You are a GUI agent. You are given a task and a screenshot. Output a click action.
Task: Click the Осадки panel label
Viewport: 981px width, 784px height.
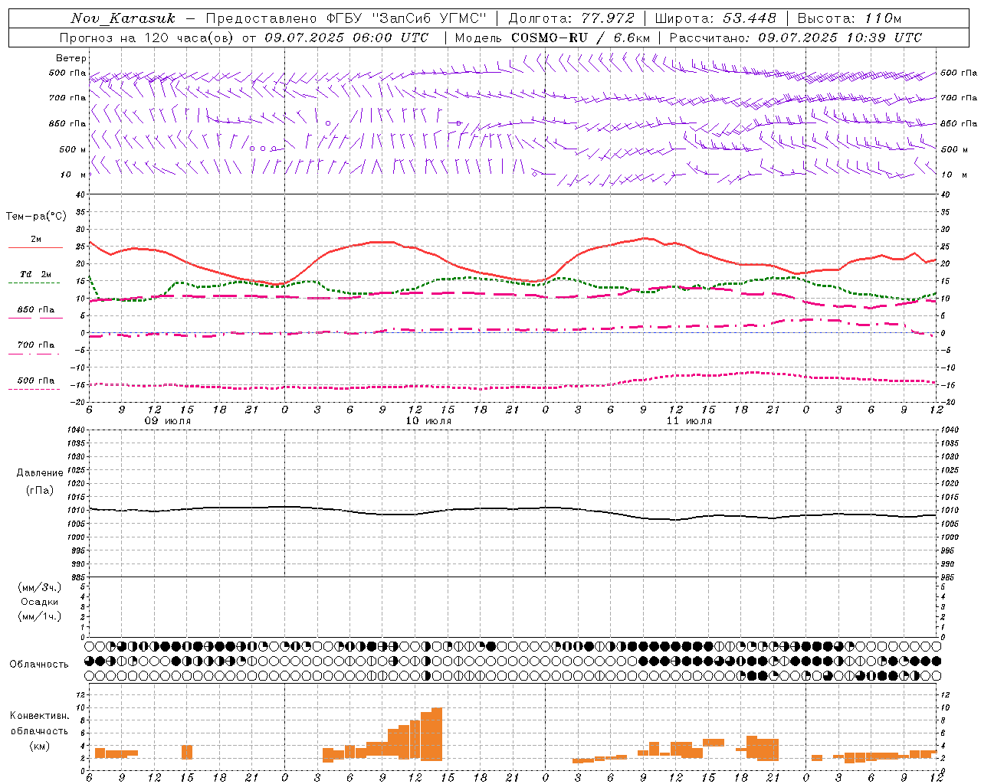[40, 602]
